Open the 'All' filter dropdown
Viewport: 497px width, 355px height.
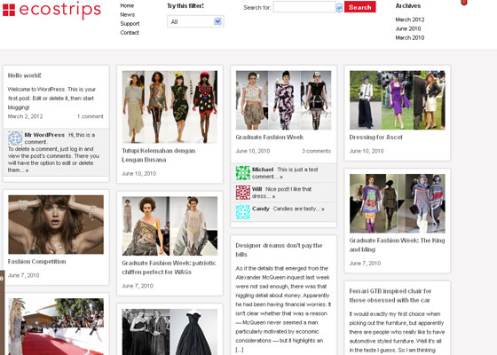click(195, 21)
